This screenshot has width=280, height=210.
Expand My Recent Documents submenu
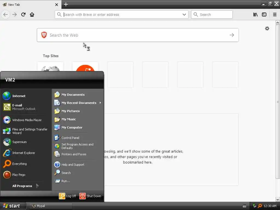78,103
